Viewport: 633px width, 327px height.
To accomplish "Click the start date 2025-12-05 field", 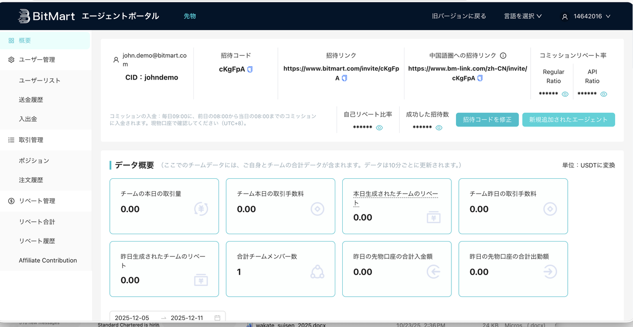I will (x=132, y=318).
